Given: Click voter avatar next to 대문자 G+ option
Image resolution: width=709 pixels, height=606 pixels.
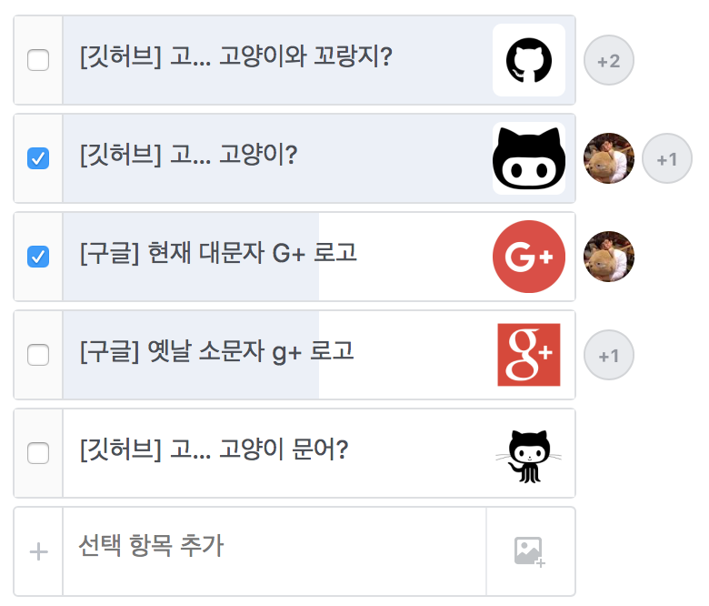Looking at the screenshot, I should pos(608,257).
